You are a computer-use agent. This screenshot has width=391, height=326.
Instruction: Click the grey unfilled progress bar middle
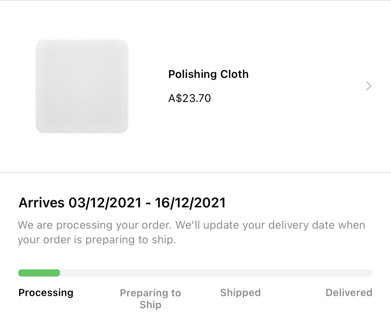pyautogui.click(x=213, y=273)
